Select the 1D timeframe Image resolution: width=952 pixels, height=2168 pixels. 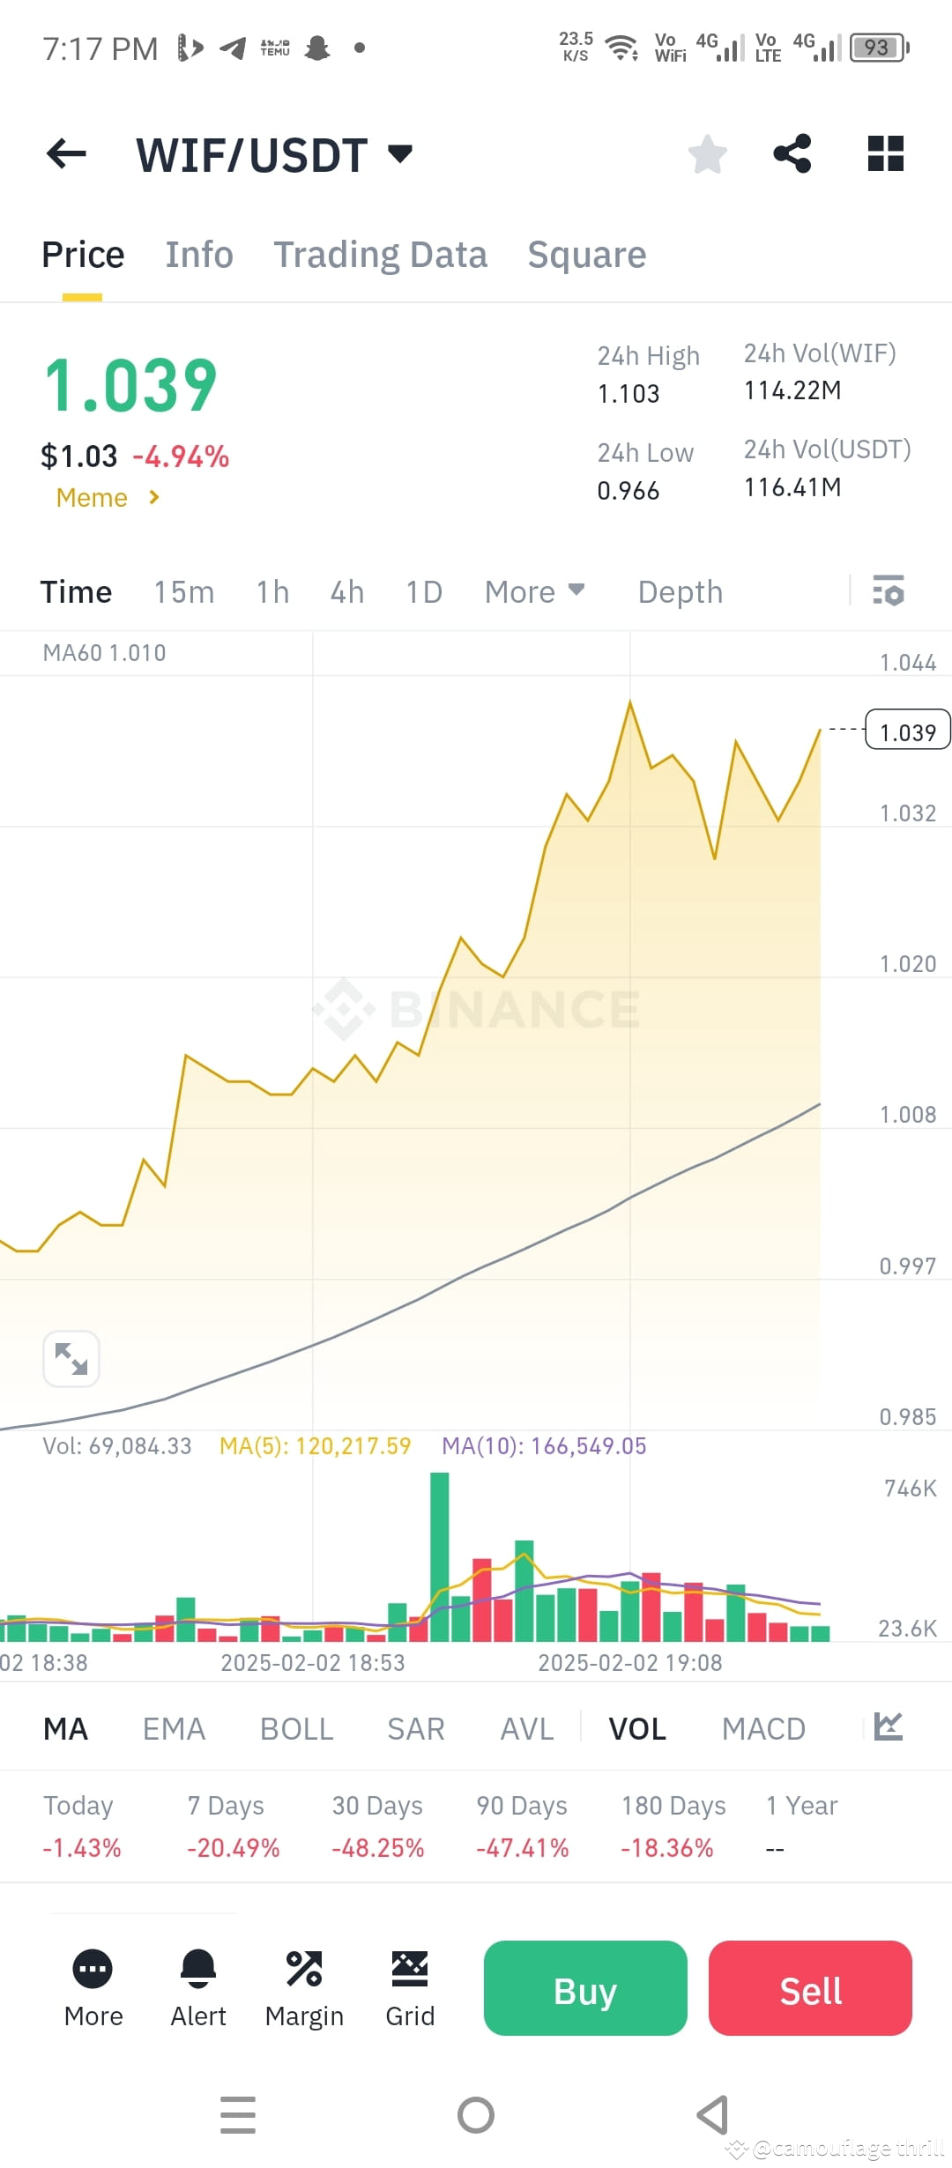[x=423, y=591]
